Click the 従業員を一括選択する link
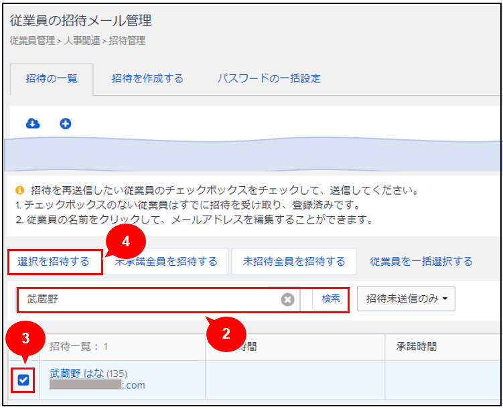Viewport: 503px width, 409px height. pyautogui.click(x=421, y=261)
